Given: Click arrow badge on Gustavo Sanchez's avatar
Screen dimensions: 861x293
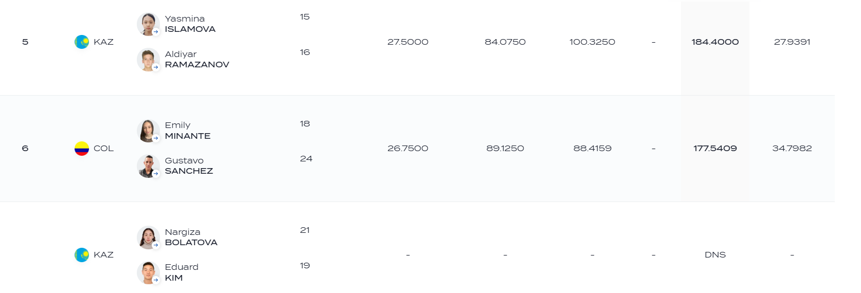Looking at the screenshot, I should pos(156,174).
